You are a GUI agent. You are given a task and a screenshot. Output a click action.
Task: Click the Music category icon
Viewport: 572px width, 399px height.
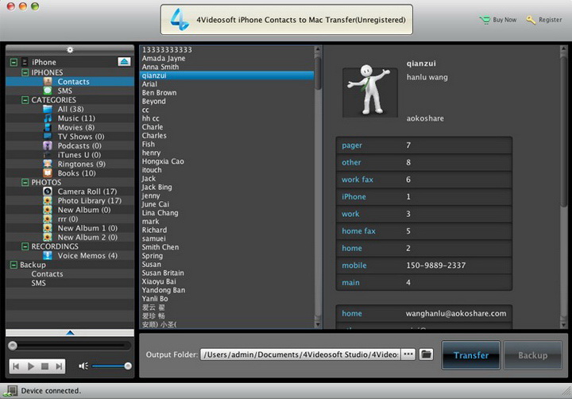(48, 118)
